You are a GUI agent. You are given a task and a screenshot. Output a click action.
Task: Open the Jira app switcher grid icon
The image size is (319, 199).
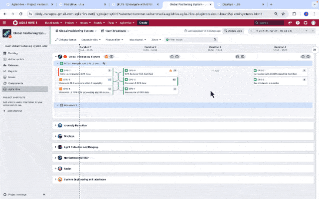tap(4, 23)
